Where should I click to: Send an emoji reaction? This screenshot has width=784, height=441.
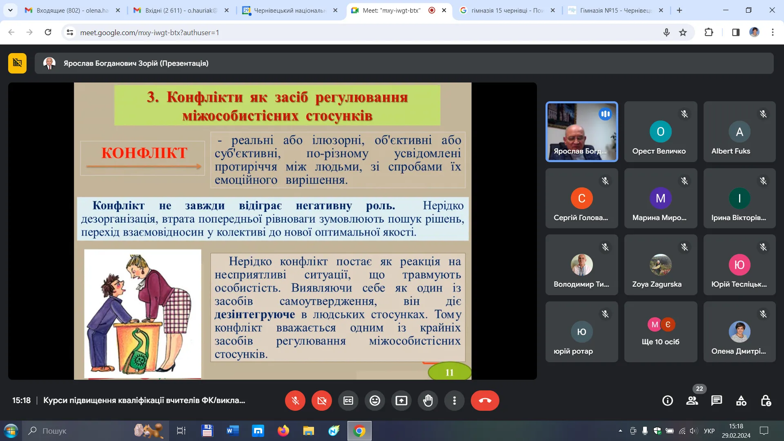375,401
